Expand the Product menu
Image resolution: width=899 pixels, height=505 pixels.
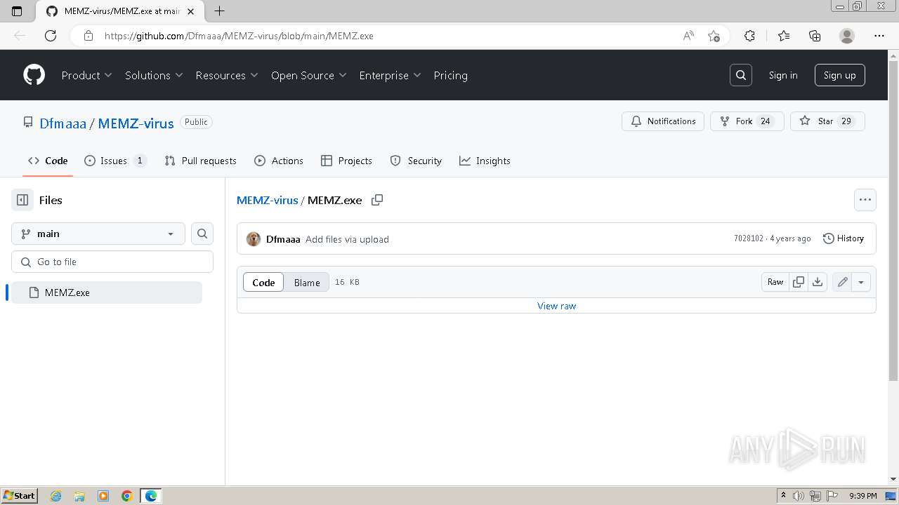[87, 75]
